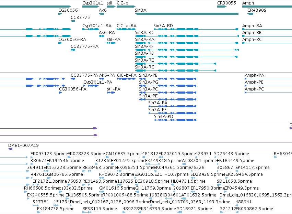Screen dimensions: 292x214
Task: Click transcript label ClC-b-RA
Action: [127, 26]
